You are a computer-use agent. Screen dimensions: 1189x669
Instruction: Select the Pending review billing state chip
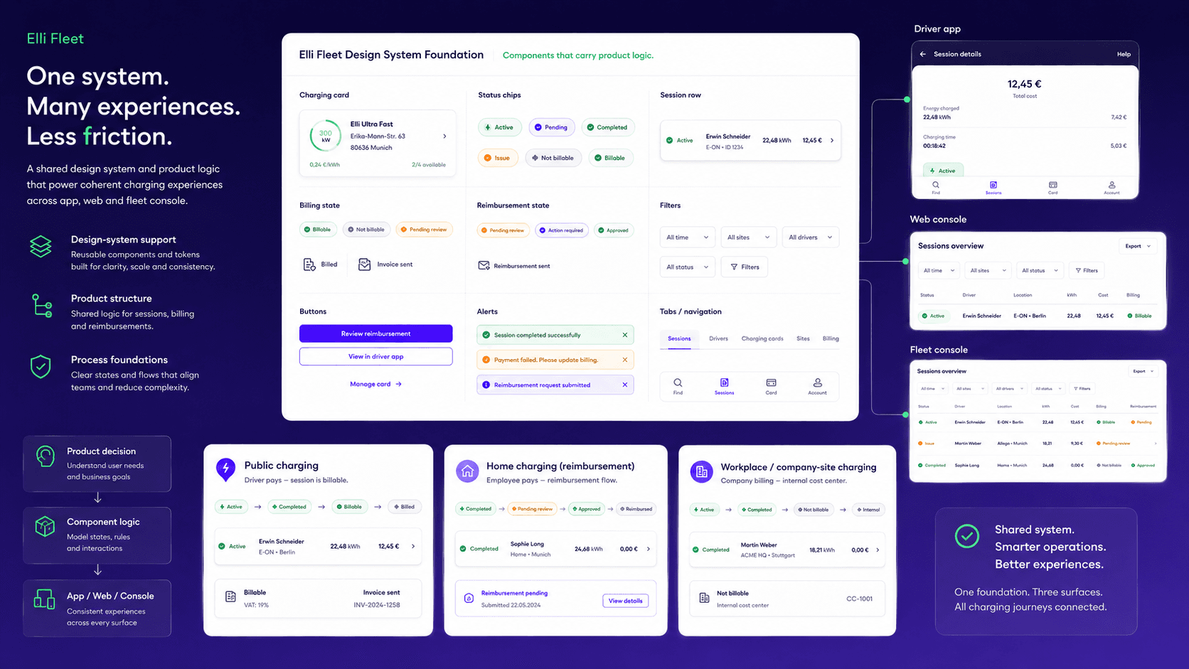[424, 230]
